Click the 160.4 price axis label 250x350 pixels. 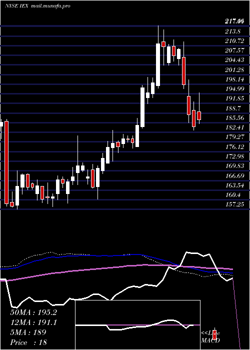pyautogui.click(x=232, y=195)
